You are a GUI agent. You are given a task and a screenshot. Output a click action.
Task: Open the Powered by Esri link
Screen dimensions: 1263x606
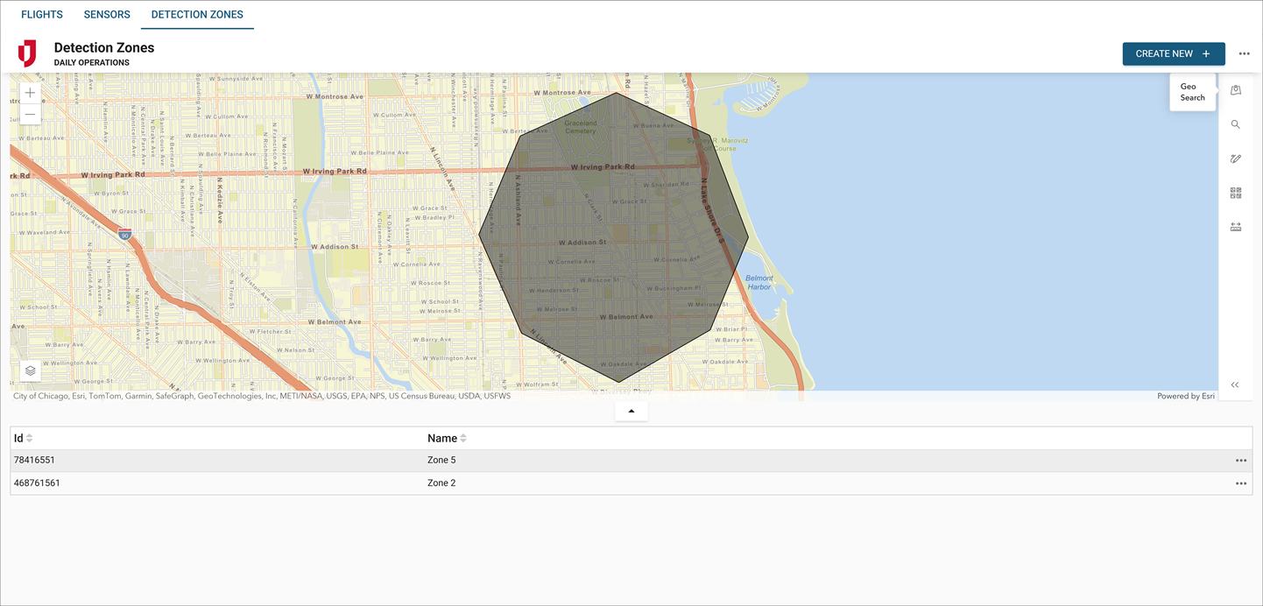[1186, 396]
